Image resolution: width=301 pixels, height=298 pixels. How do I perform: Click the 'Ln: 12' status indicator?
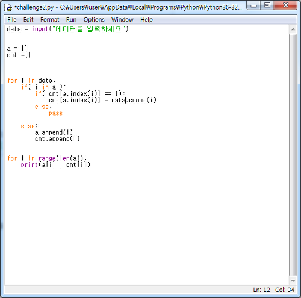tap(261, 290)
